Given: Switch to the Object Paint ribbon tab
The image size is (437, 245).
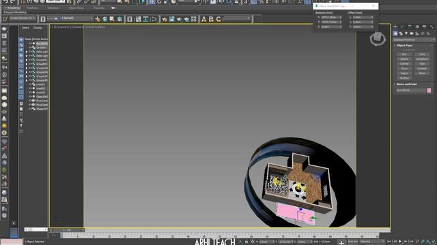Looking at the screenshot, I should point(76,7).
